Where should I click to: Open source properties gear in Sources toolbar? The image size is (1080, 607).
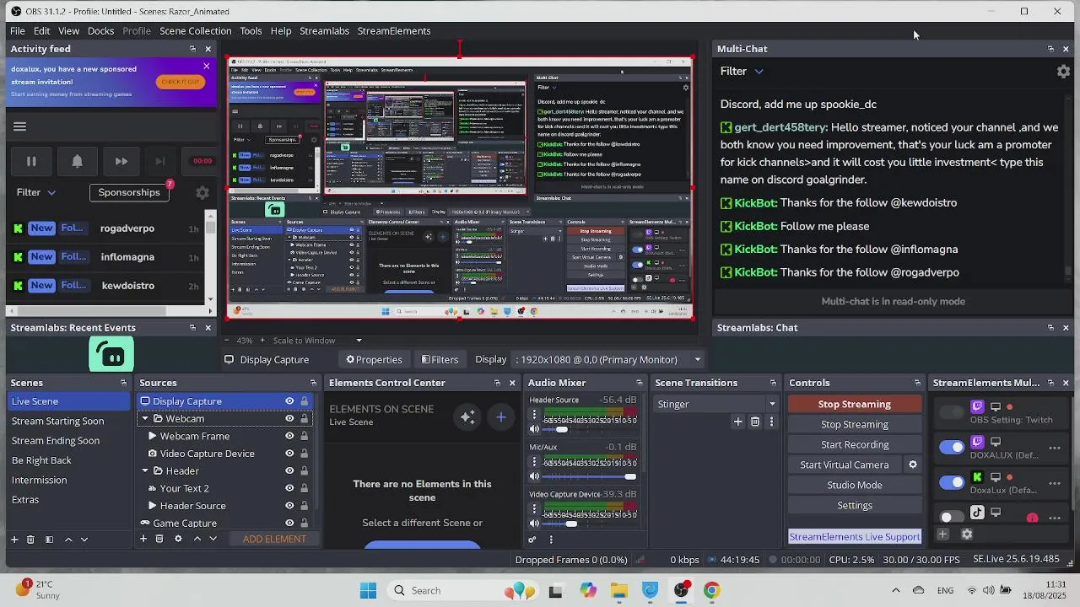tap(178, 540)
